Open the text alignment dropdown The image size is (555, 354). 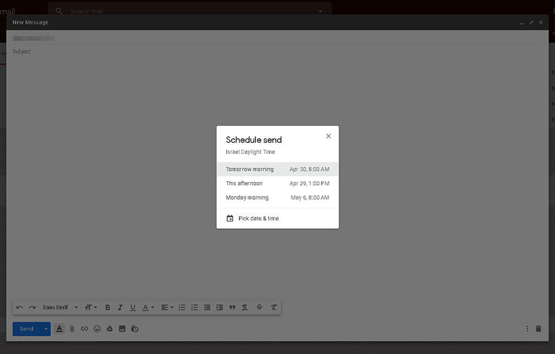pyautogui.click(x=166, y=307)
